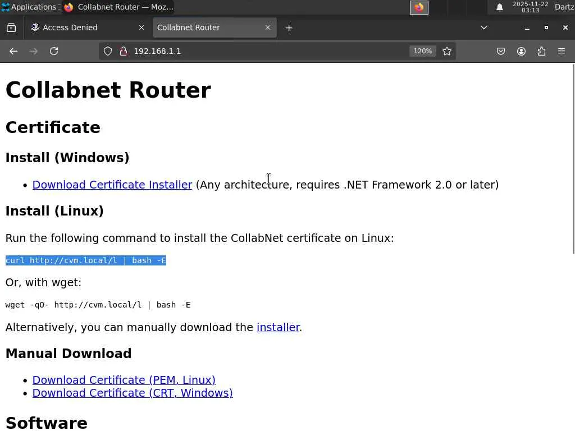The height and width of the screenshot is (431, 575).
Task: Open Firefox hamburger menu
Action: click(562, 51)
